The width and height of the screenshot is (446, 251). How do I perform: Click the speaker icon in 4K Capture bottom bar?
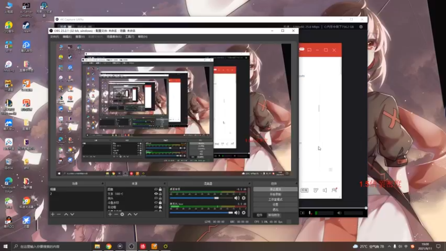[339, 213]
